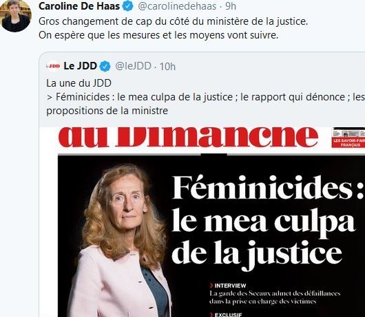This screenshot has width=365, height=317.
Task: Open quoted tweet text 'La une du JDD'
Action: 79,83
